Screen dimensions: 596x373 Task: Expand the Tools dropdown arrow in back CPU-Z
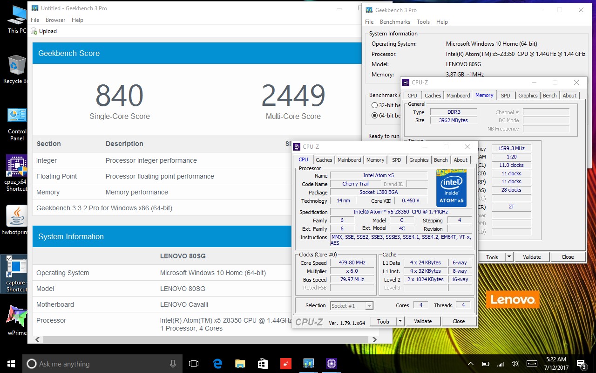[509, 257]
